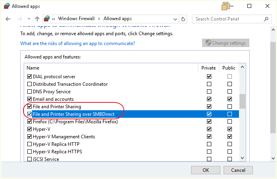Click the Windows Firewall icon in the address bar
The width and height of the screenshot is (277, 179).
point(47,19)
